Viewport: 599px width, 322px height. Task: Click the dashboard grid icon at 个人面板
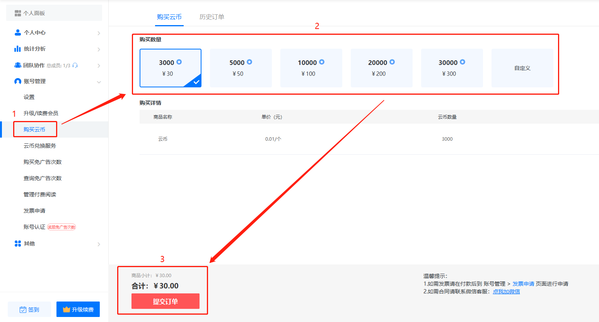pos(18,13)
